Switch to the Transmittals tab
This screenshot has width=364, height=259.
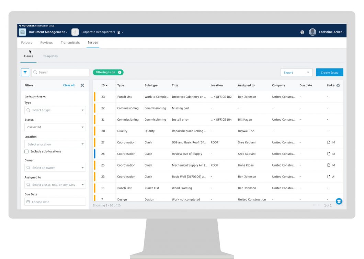(x=70, y=43)
